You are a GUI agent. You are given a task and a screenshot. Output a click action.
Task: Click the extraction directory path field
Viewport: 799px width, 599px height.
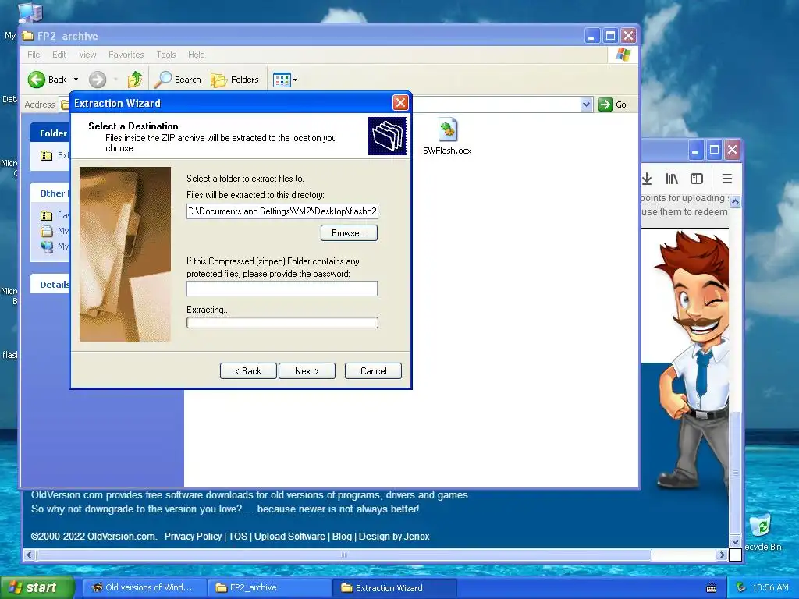[282, 211]
